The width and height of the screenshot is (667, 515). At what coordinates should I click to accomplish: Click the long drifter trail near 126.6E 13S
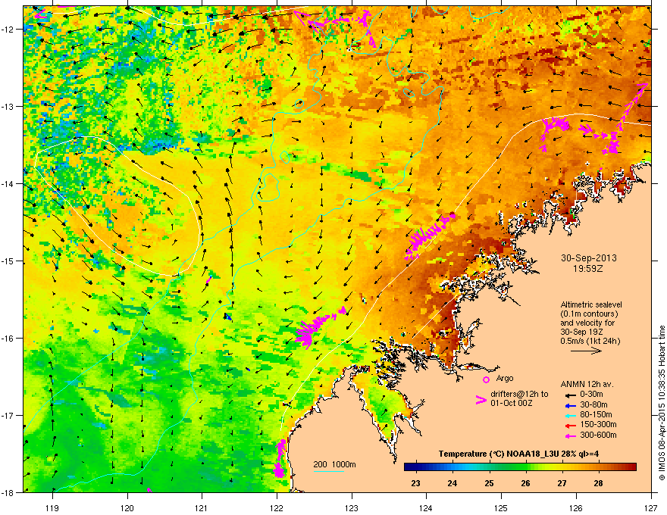(631, 106)
